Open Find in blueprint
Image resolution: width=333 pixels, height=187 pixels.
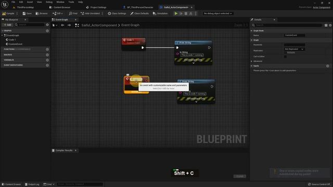coord(73,14)
